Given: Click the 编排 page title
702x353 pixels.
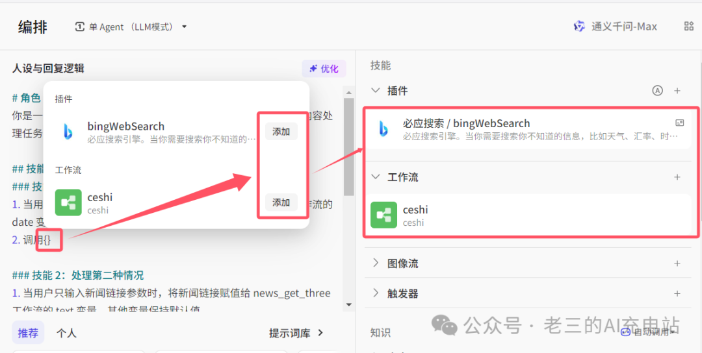Looking at the screenshot, I should (32, 27).
